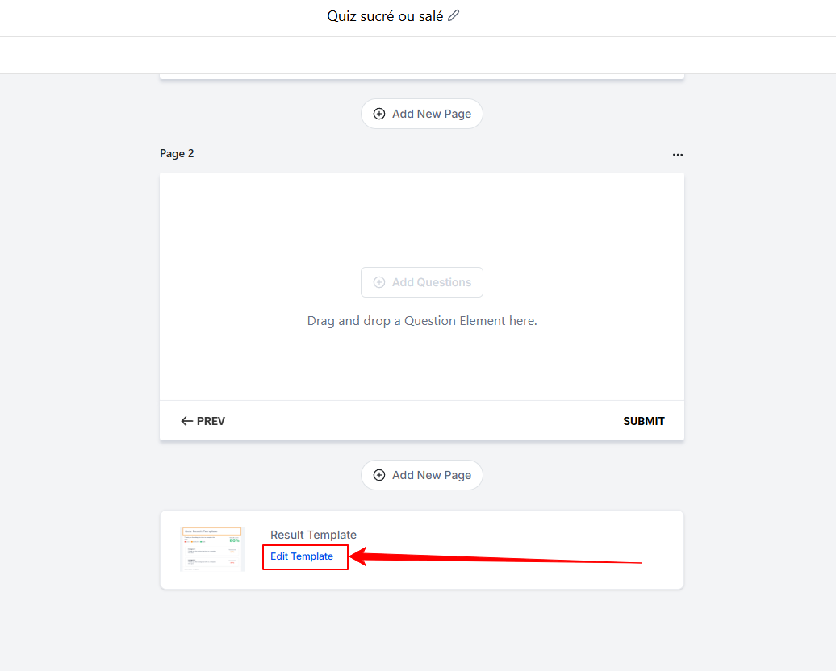This screenshot has height=671, width=836.
Task: Click the SUBMIT button on Page 2
Action: point(643,421)
